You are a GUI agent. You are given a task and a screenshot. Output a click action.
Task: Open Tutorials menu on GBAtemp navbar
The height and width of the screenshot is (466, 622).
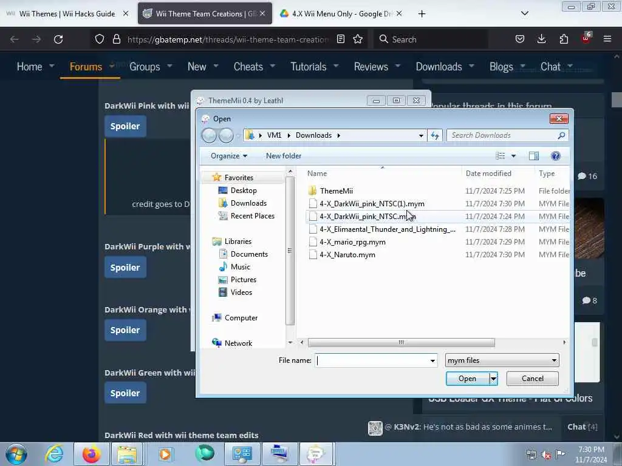coord(308,67)
